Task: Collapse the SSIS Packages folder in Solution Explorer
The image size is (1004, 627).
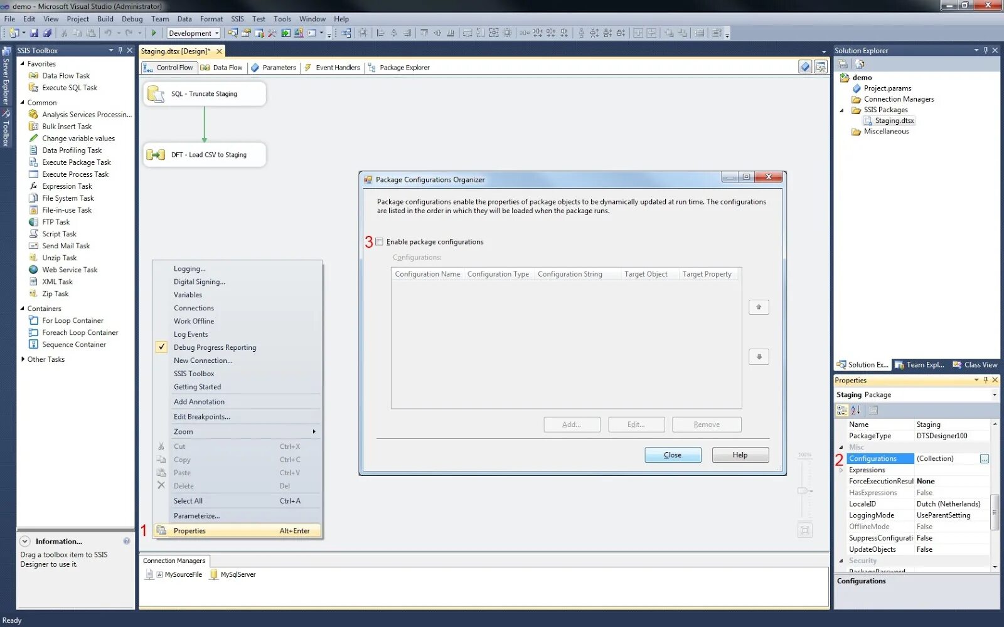Action: (842, 110)
